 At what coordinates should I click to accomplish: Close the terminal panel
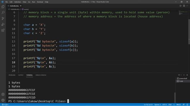[187, 75]
